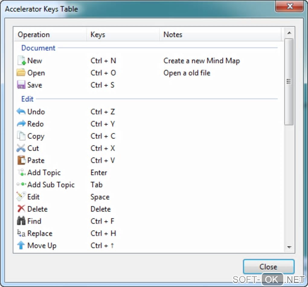Sort by the Operation column header
Image resolution: width=308 pixels, height=287 pixels.
click(x=50, y=35)
